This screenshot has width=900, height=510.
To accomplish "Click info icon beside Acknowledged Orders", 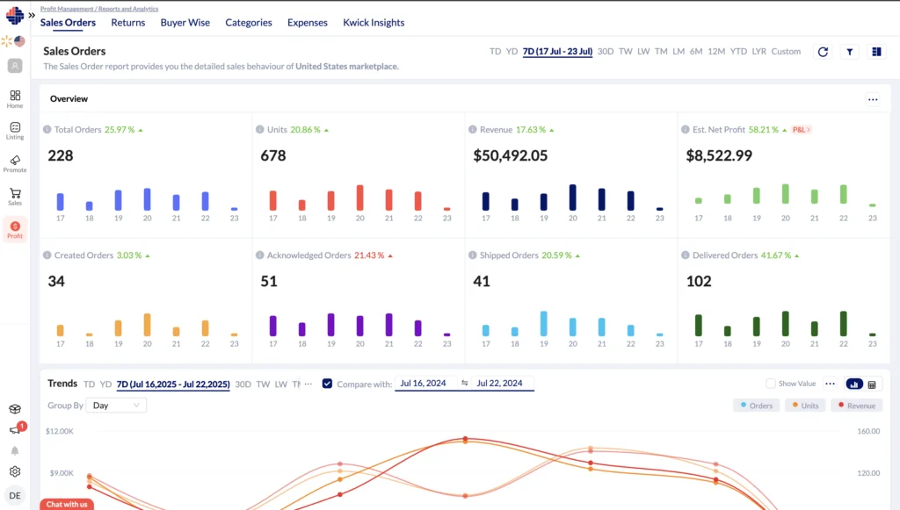I will pos(260,255).
